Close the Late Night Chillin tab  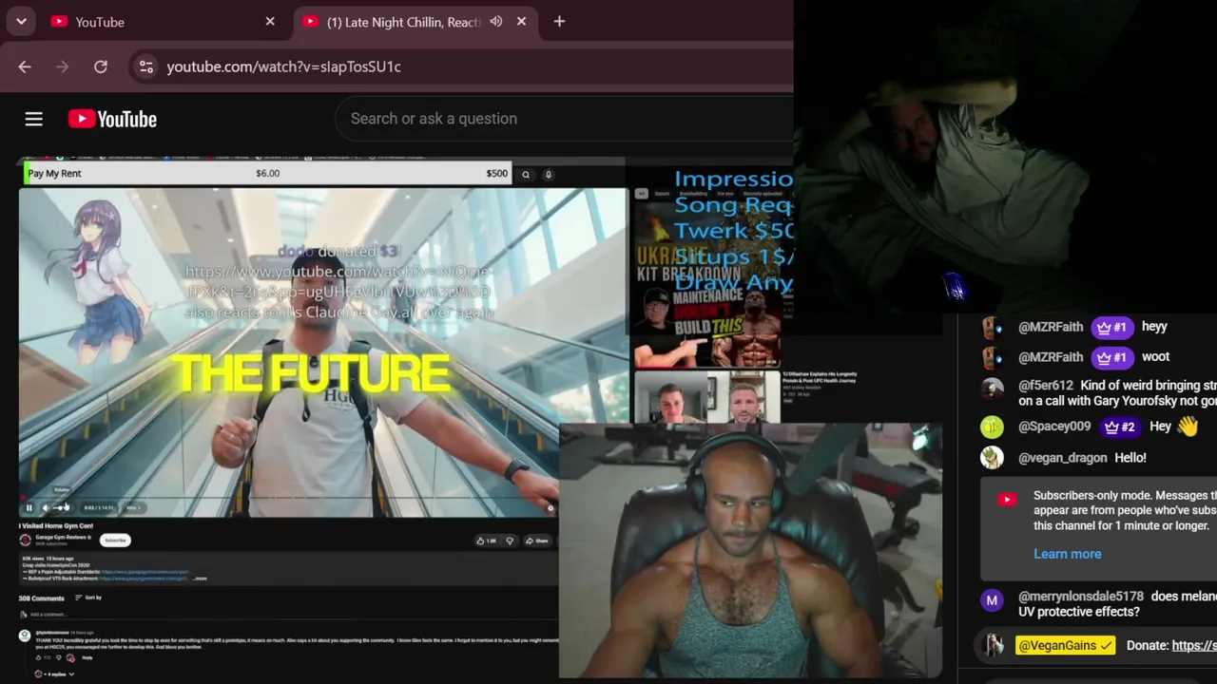click(x=521, y=22)
